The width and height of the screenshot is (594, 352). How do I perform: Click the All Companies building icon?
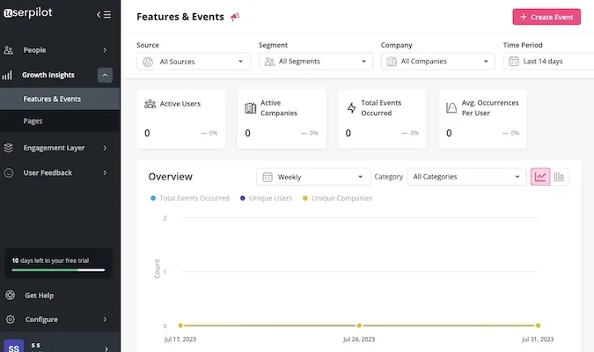(x=392, y=62)
